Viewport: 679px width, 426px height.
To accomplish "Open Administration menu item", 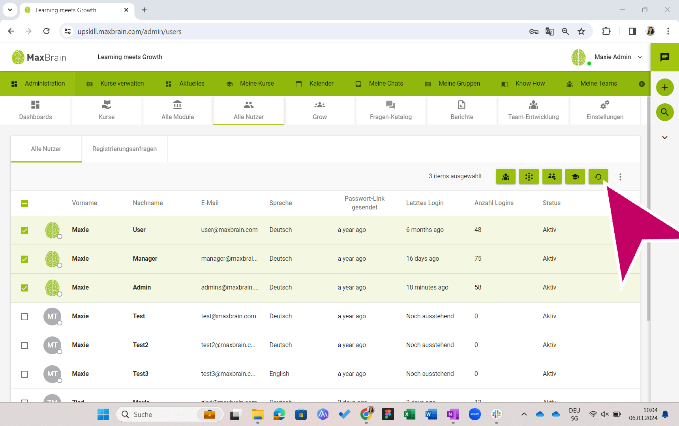I will tap(38, 84).
